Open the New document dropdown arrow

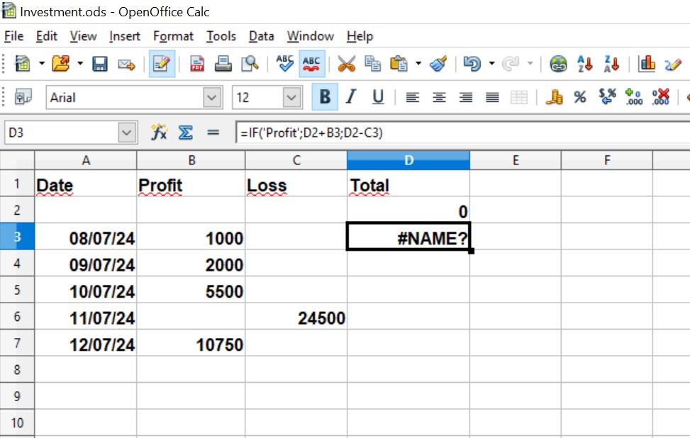42,64
